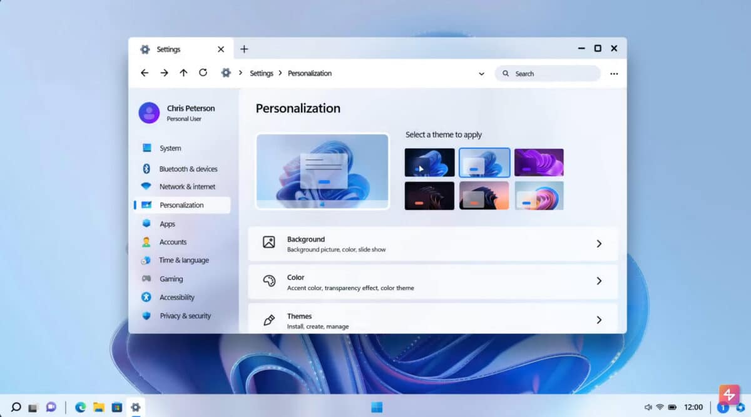Select the Gaming settings section
This screenshot has width=751, height=417.
[x=170, y=279]
